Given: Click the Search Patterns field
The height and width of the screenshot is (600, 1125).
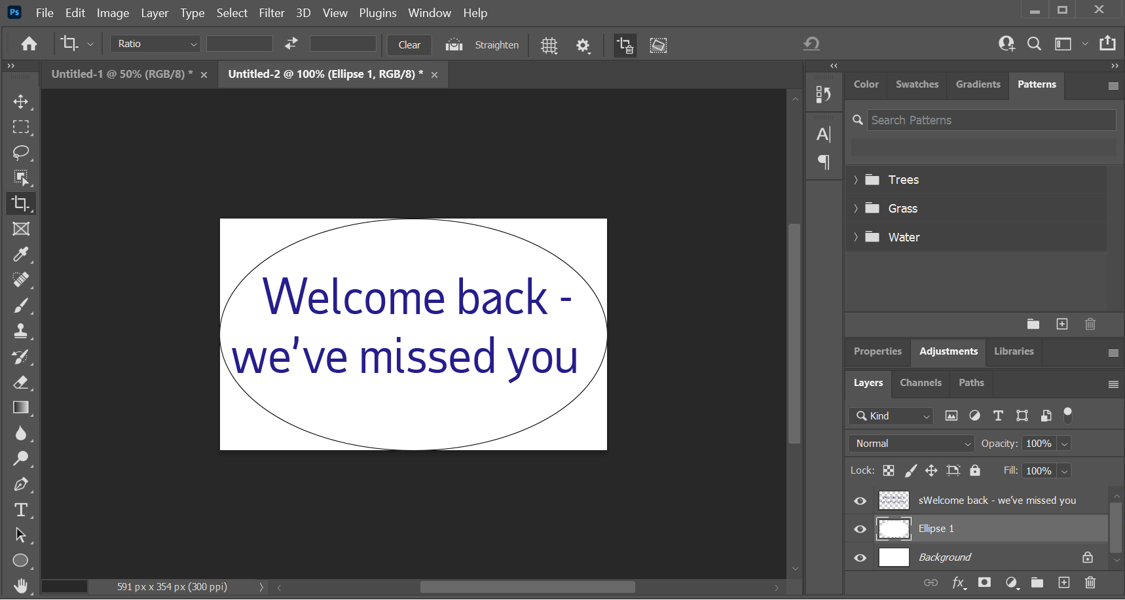Looking at the screenshot, I should (x=982, y=120).
